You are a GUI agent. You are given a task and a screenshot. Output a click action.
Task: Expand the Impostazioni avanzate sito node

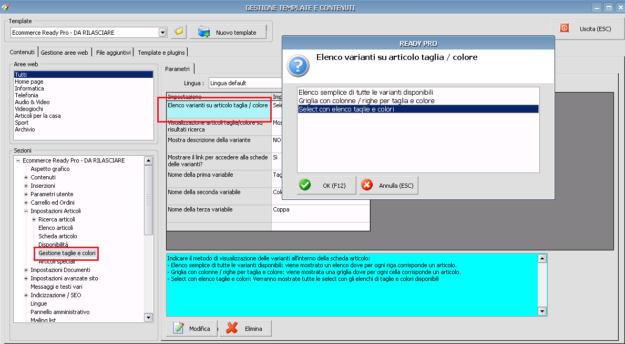(26, 279)
